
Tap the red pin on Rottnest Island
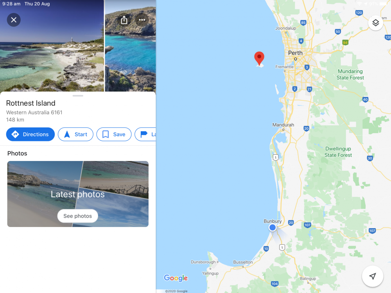[259, 59]
